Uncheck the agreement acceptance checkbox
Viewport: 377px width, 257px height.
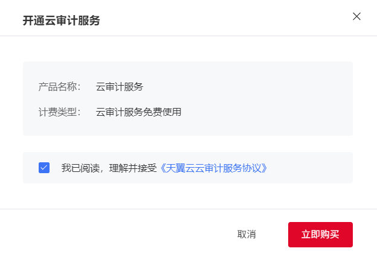(x=44, y=168)
